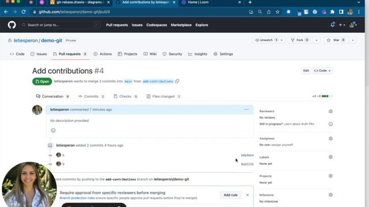Open Codespaces in top navigation

(156, 25)
